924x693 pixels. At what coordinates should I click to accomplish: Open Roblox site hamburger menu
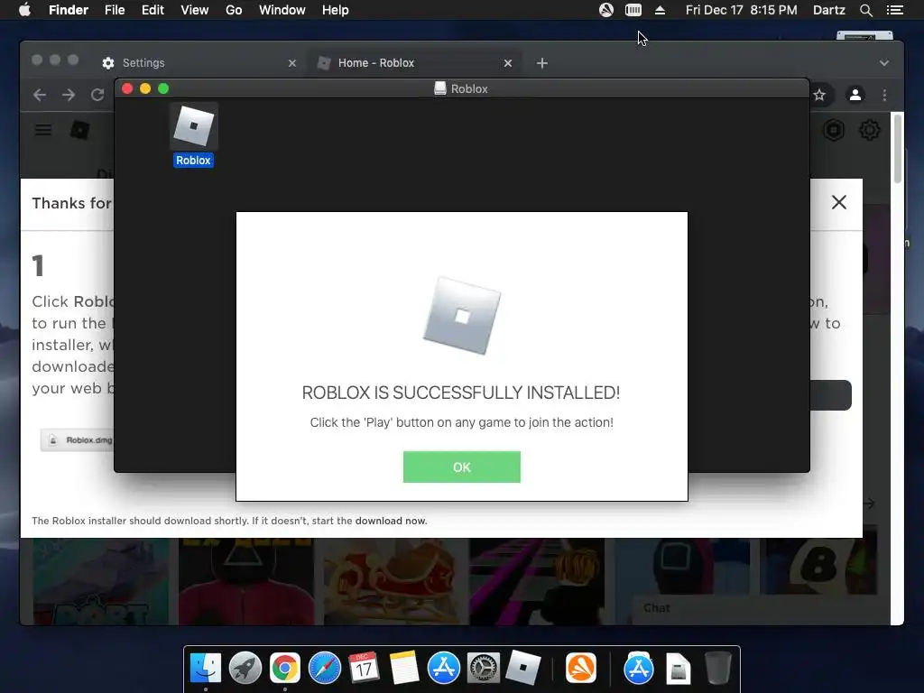[43, 130]
